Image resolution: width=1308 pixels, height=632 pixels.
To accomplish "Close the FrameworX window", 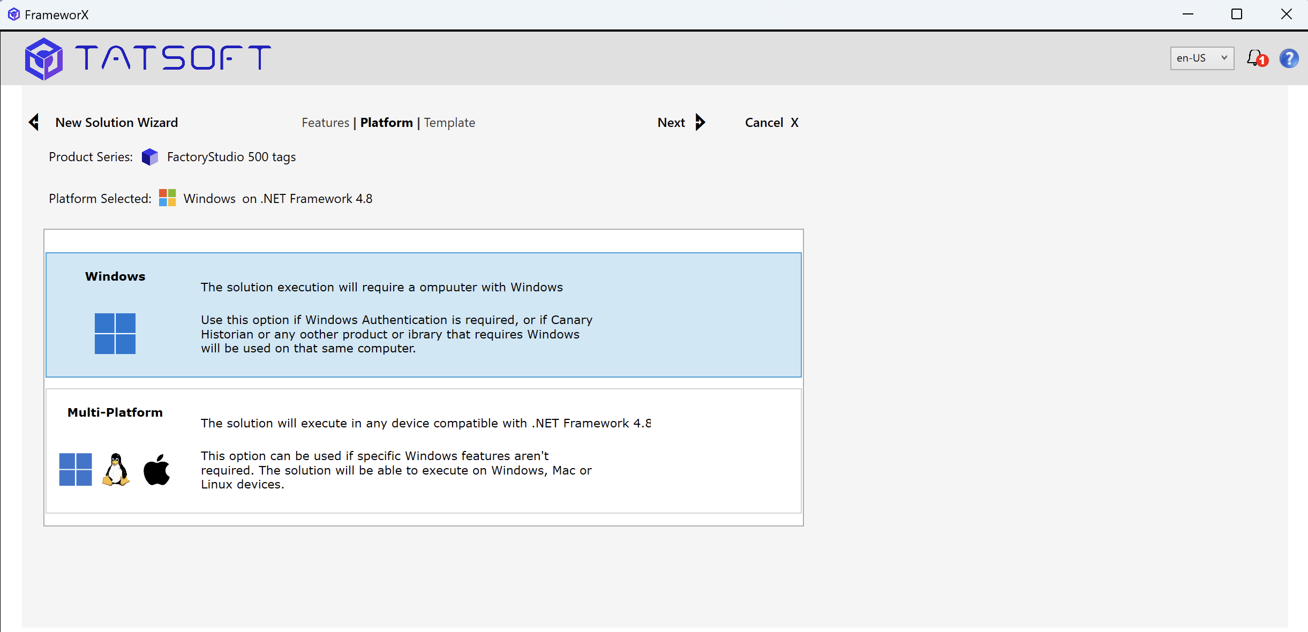I will 1287,14.
